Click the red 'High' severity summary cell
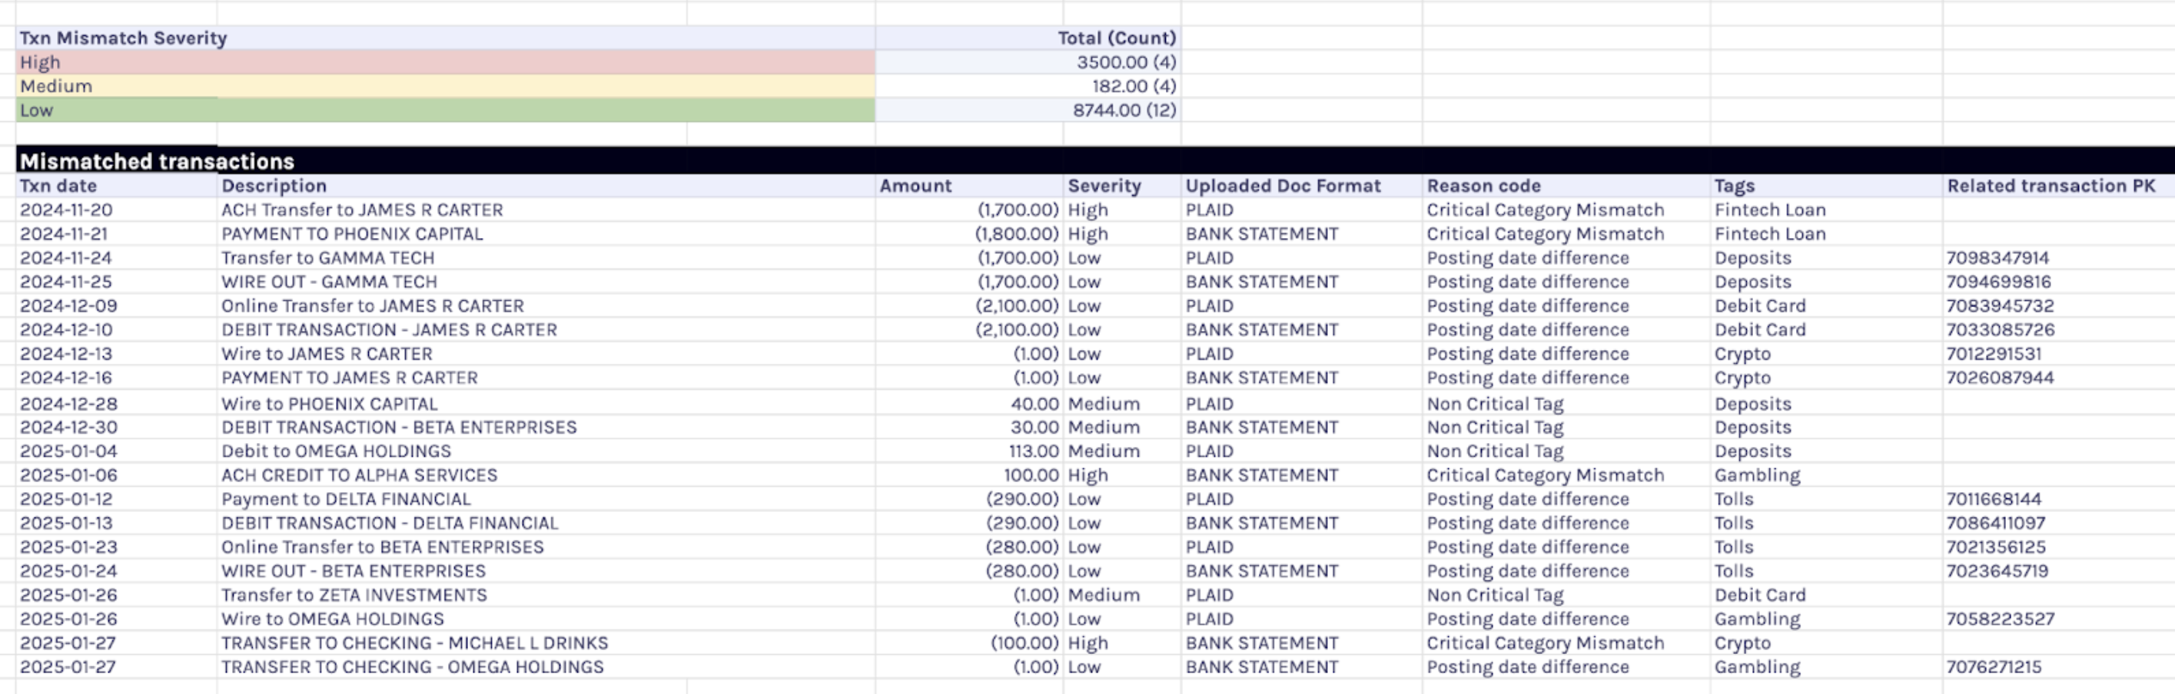Screen dimensions: 2175x694 click(x=445, y=62)
